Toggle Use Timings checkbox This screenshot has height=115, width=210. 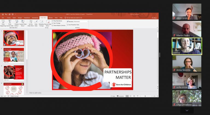pyautogui.click(x=52, y=23)
